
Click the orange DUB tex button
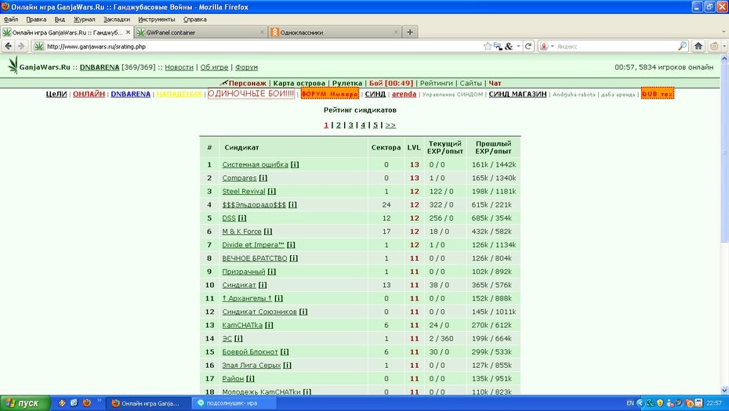pyautogui.click(x=657, y=93)
